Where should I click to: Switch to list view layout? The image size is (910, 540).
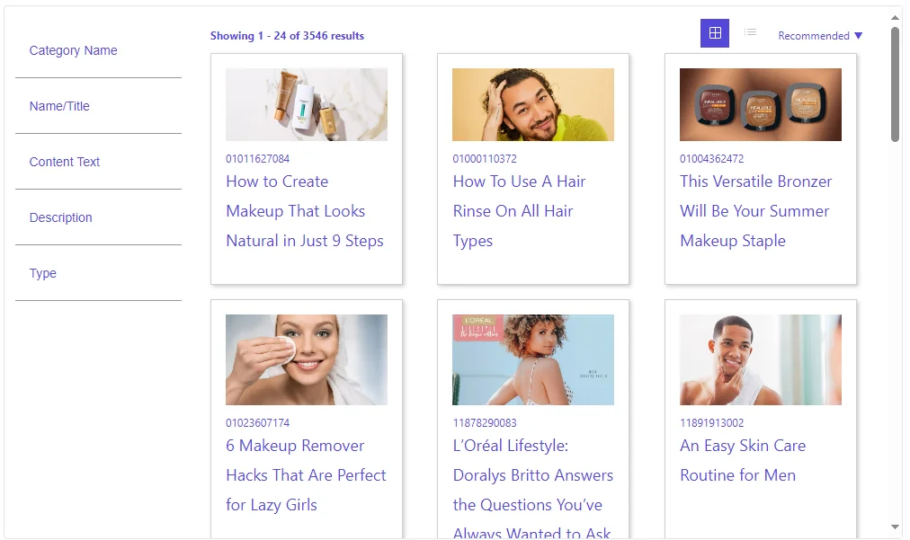click(750, 32)
